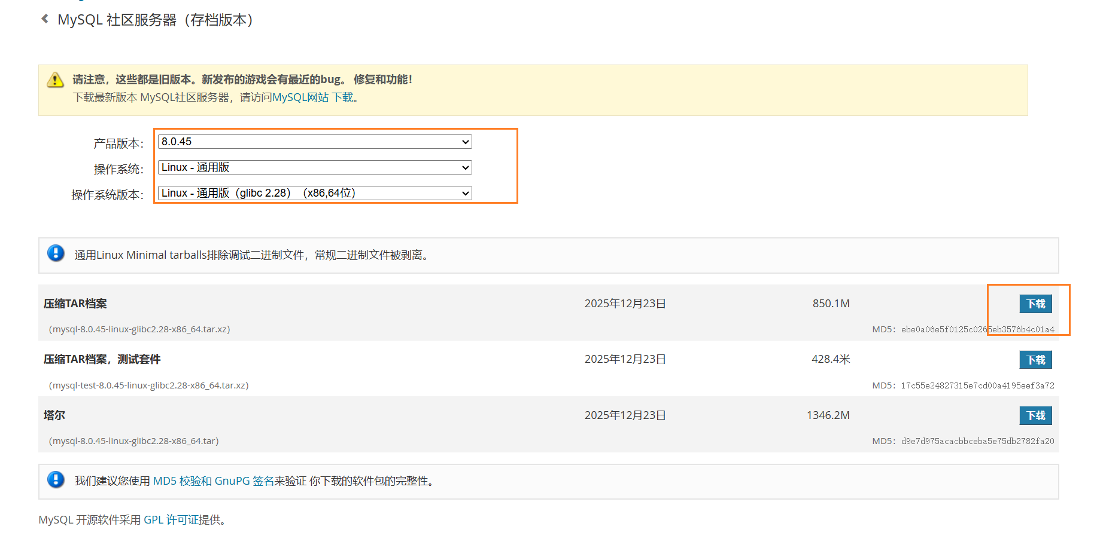Click the bold 请注意 warning sentence
Screen dimensions: 1097x557
click(242, 79)
